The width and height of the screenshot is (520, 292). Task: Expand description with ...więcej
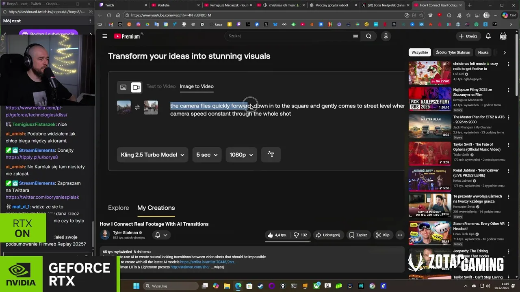tap(217, 267)
